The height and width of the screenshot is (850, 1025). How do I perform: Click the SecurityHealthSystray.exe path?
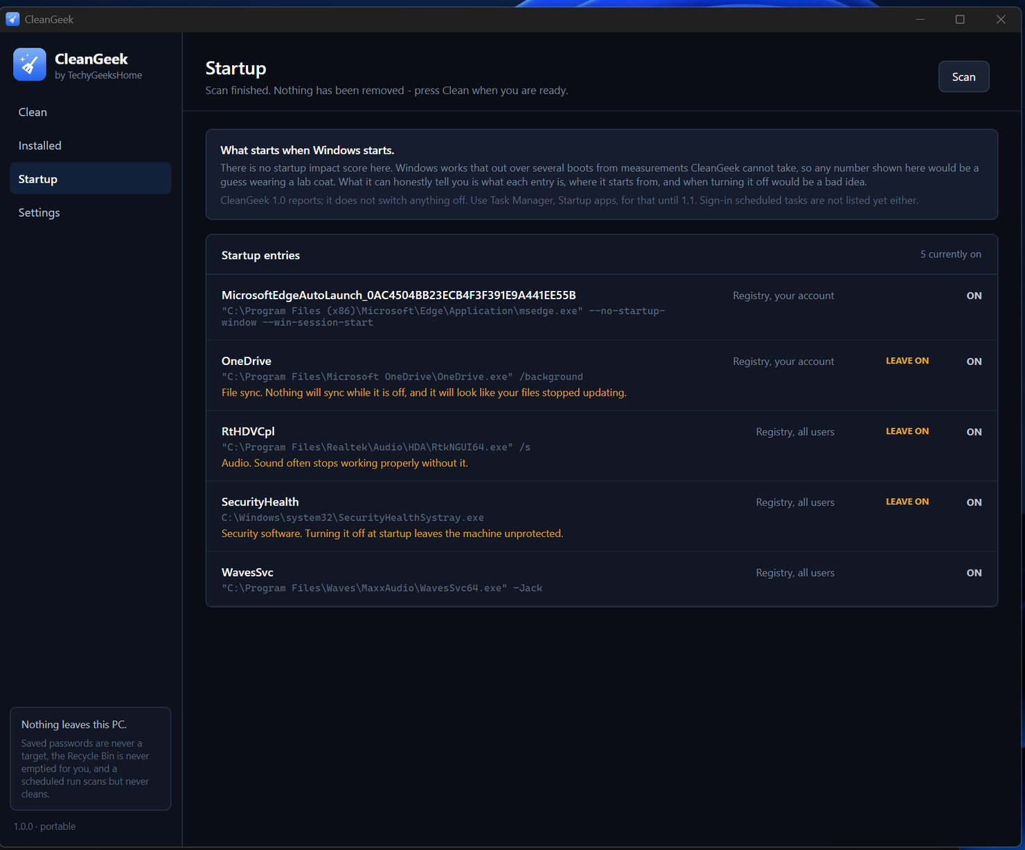[x=353, y=517]
